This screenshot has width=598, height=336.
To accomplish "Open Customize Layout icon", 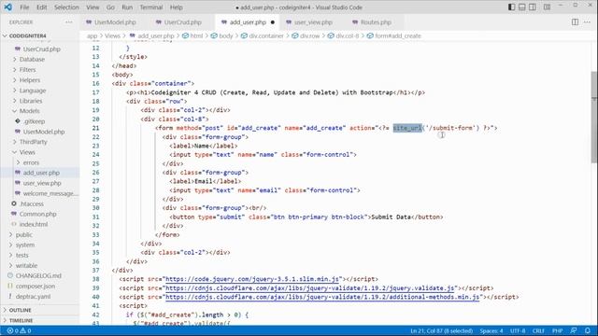I will pyautogui.click(x=547, y=7).
